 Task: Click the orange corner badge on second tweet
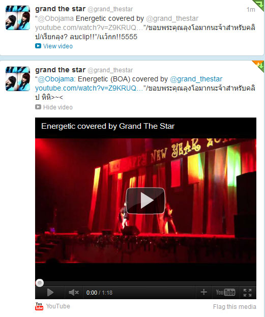coord(259,65)
